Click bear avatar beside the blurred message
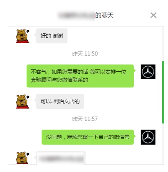168x172 pixels. (x=23, y=158)
